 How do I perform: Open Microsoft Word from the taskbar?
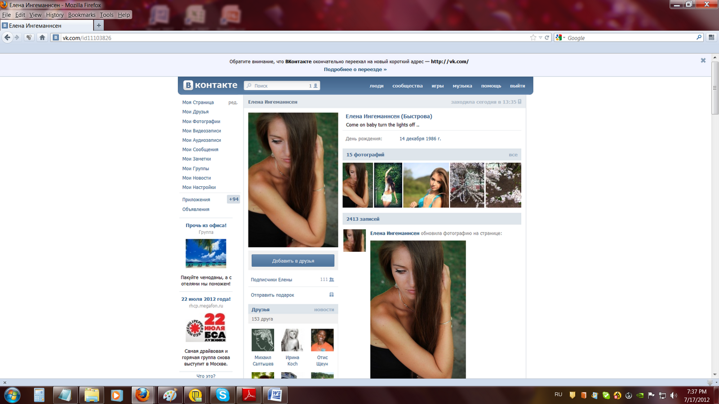[275, 395]
